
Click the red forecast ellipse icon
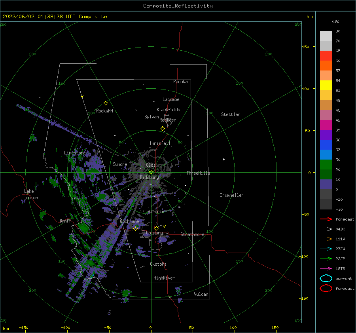326,288
